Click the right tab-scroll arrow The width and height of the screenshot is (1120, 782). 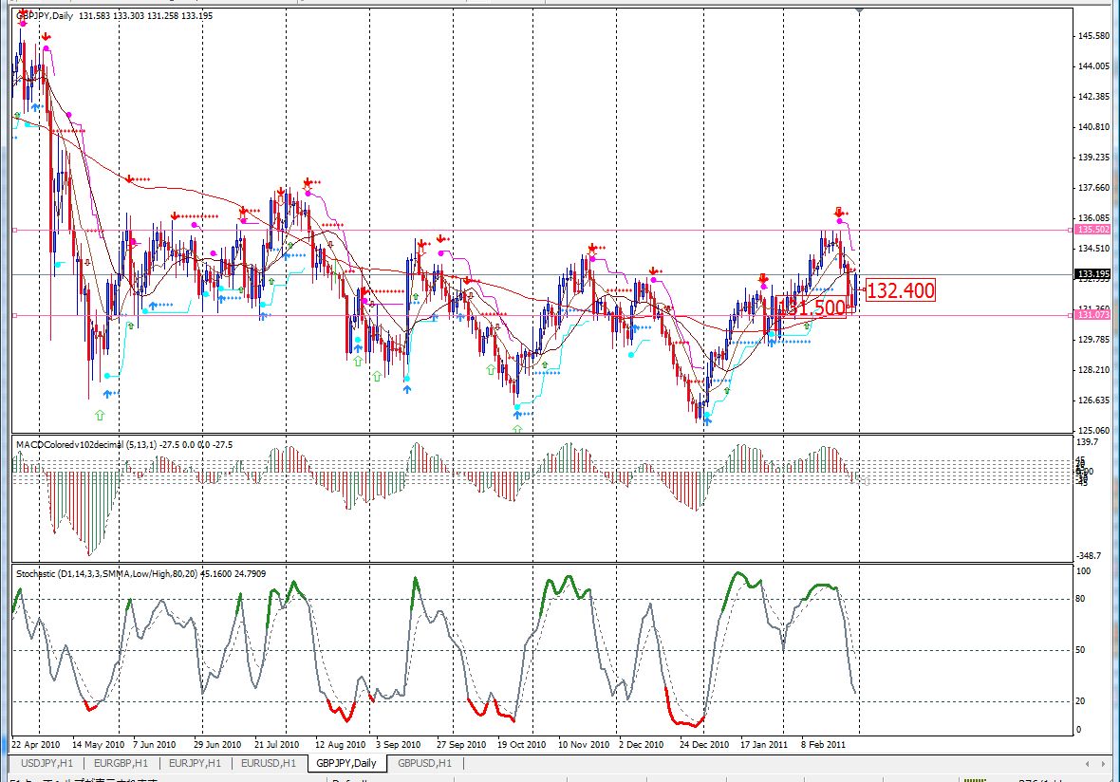pyautogui.click(x=1104, y=763)
